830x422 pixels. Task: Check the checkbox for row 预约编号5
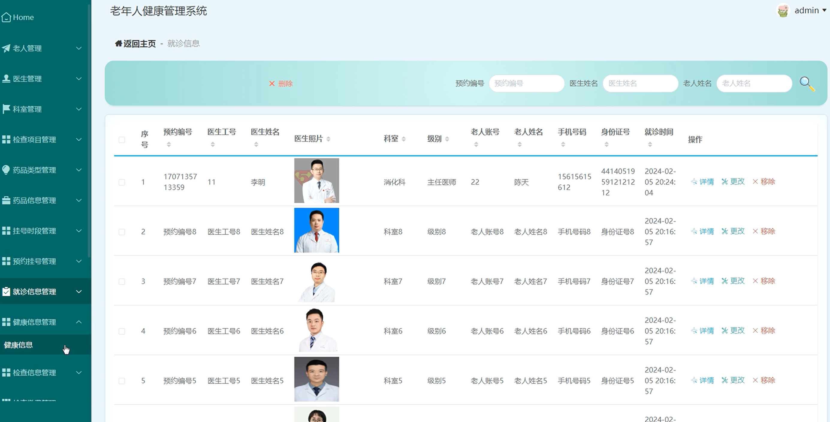(122, 381)
